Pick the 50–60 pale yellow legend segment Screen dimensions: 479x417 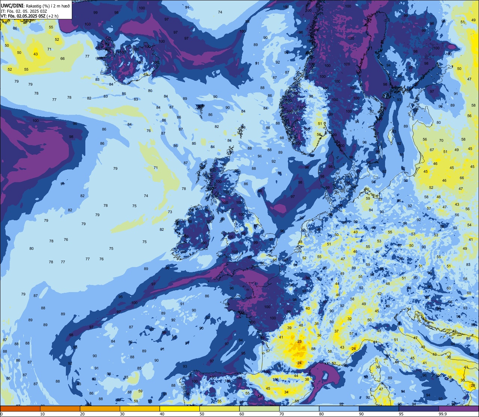(x=219, y=409)
